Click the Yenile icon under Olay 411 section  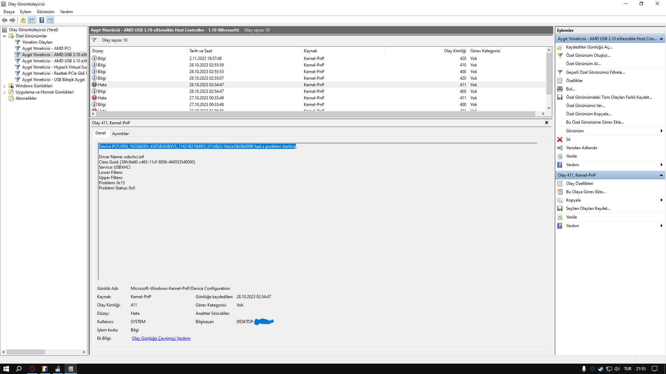[x=560, y=217]
